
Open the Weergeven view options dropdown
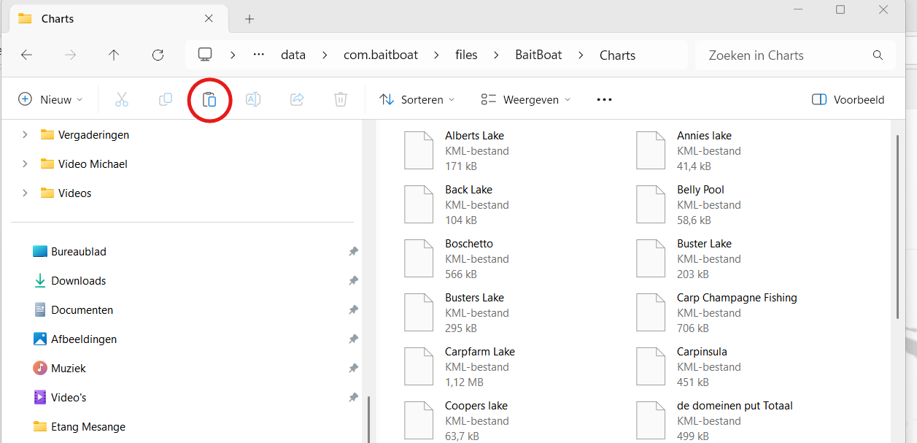click(x=525, y=100)
